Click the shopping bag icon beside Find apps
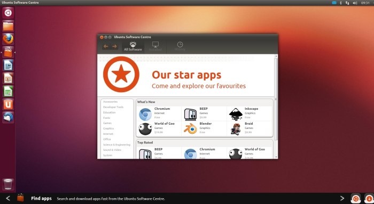The image size is (374, 204). [x=20, y=198]
